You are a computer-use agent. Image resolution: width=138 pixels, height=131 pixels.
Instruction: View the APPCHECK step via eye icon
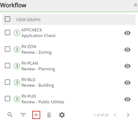click(127, 33)
